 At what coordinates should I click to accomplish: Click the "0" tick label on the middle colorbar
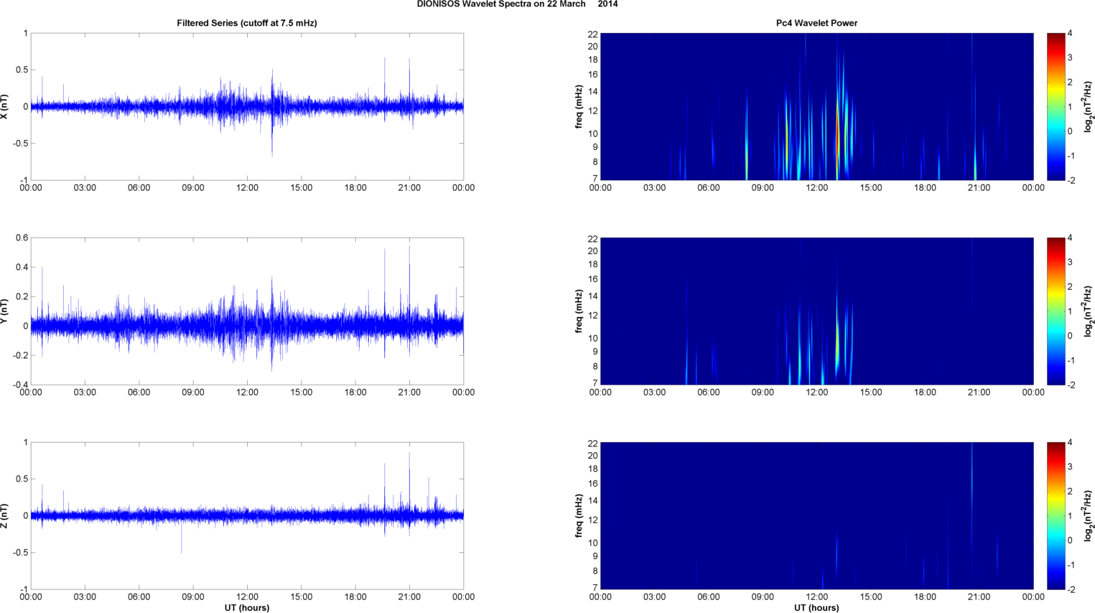point(1070,336)
